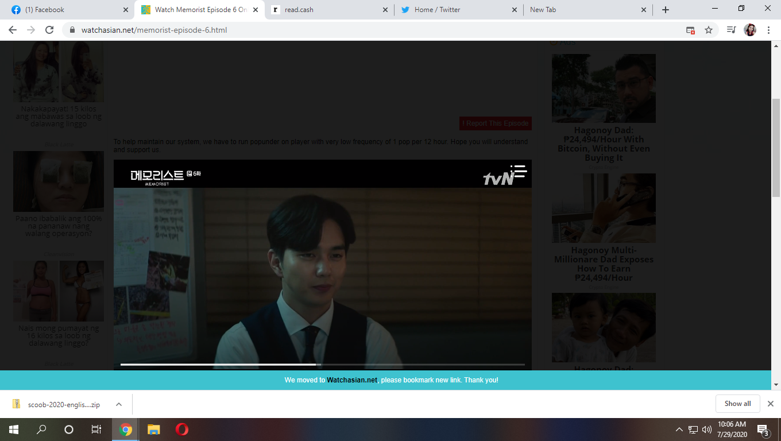
Task: Open the Windows notification center
Action: 763,430
